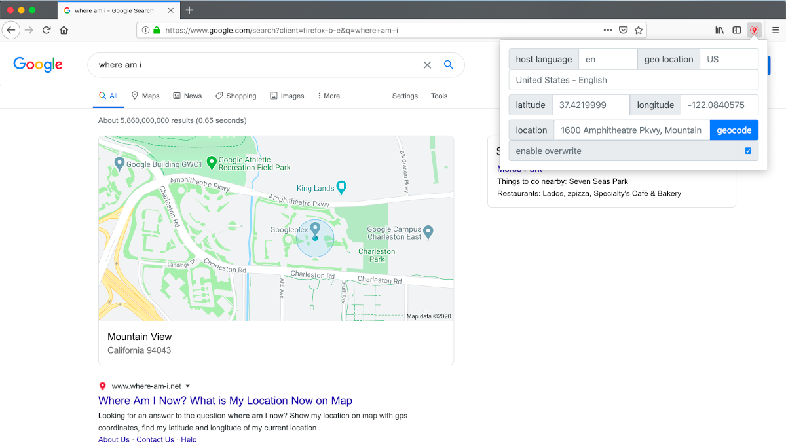Click Google Building GWC1 map pin
Viewport: 786px width, 442px height.
pyautogui.click(x=119, y=162)
